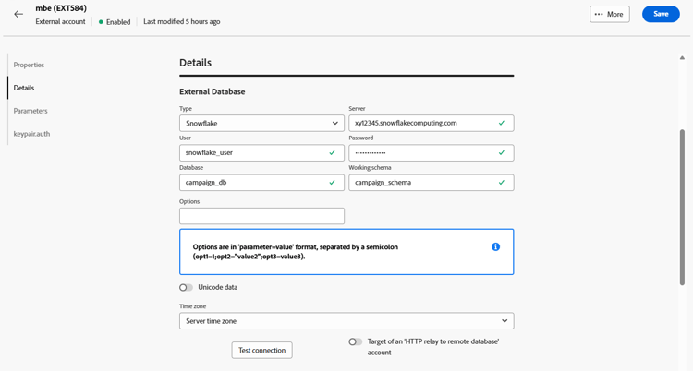Viewport: 693px width, 371px height.
Task: Toggle the Unicode data switch
Action: tap(187, 288)
